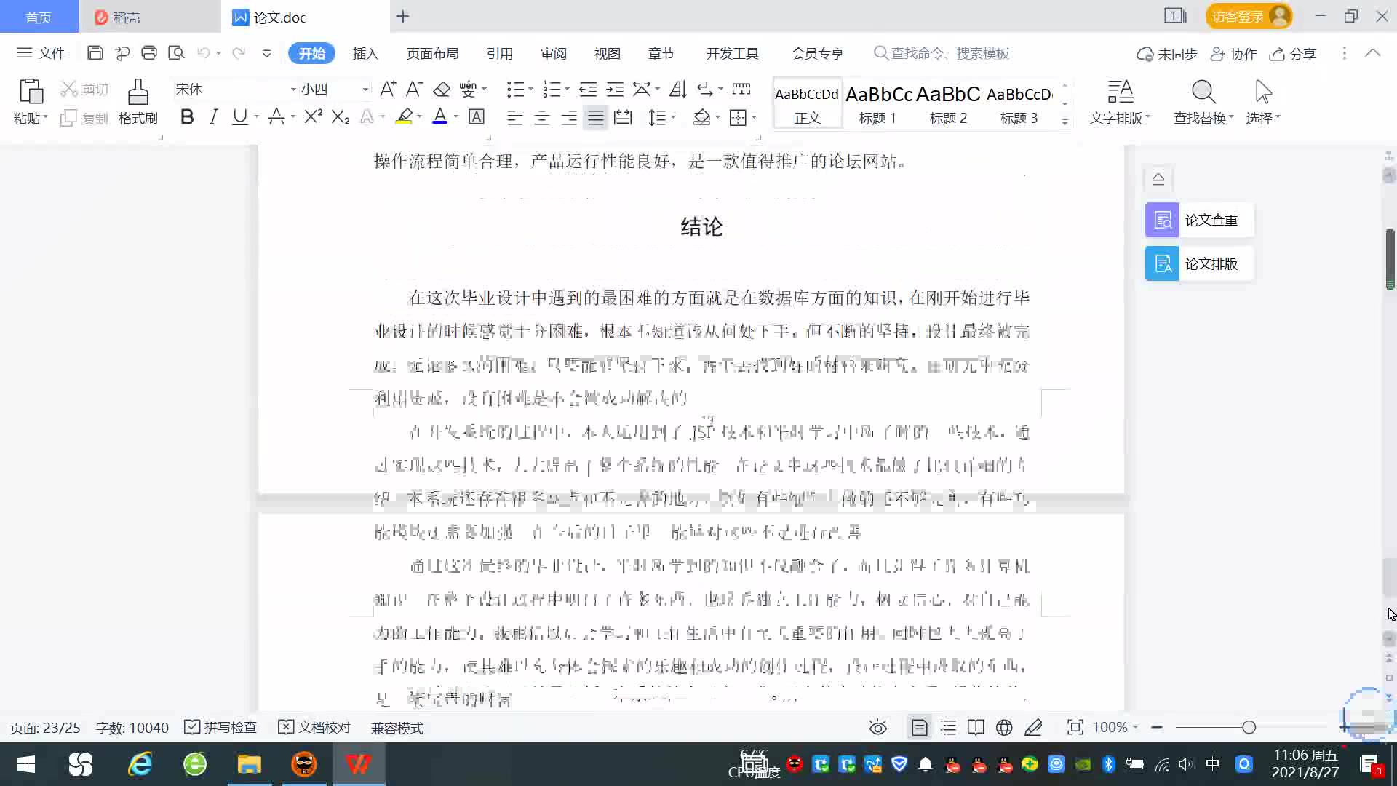Open the Insert (插入) ribbon tab
1397x786 pixels.
pos(365,54)
